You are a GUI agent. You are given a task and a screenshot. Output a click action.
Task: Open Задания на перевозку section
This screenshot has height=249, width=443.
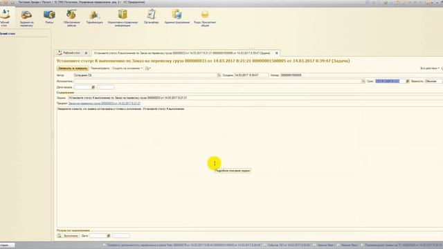[x=26, y=18]
